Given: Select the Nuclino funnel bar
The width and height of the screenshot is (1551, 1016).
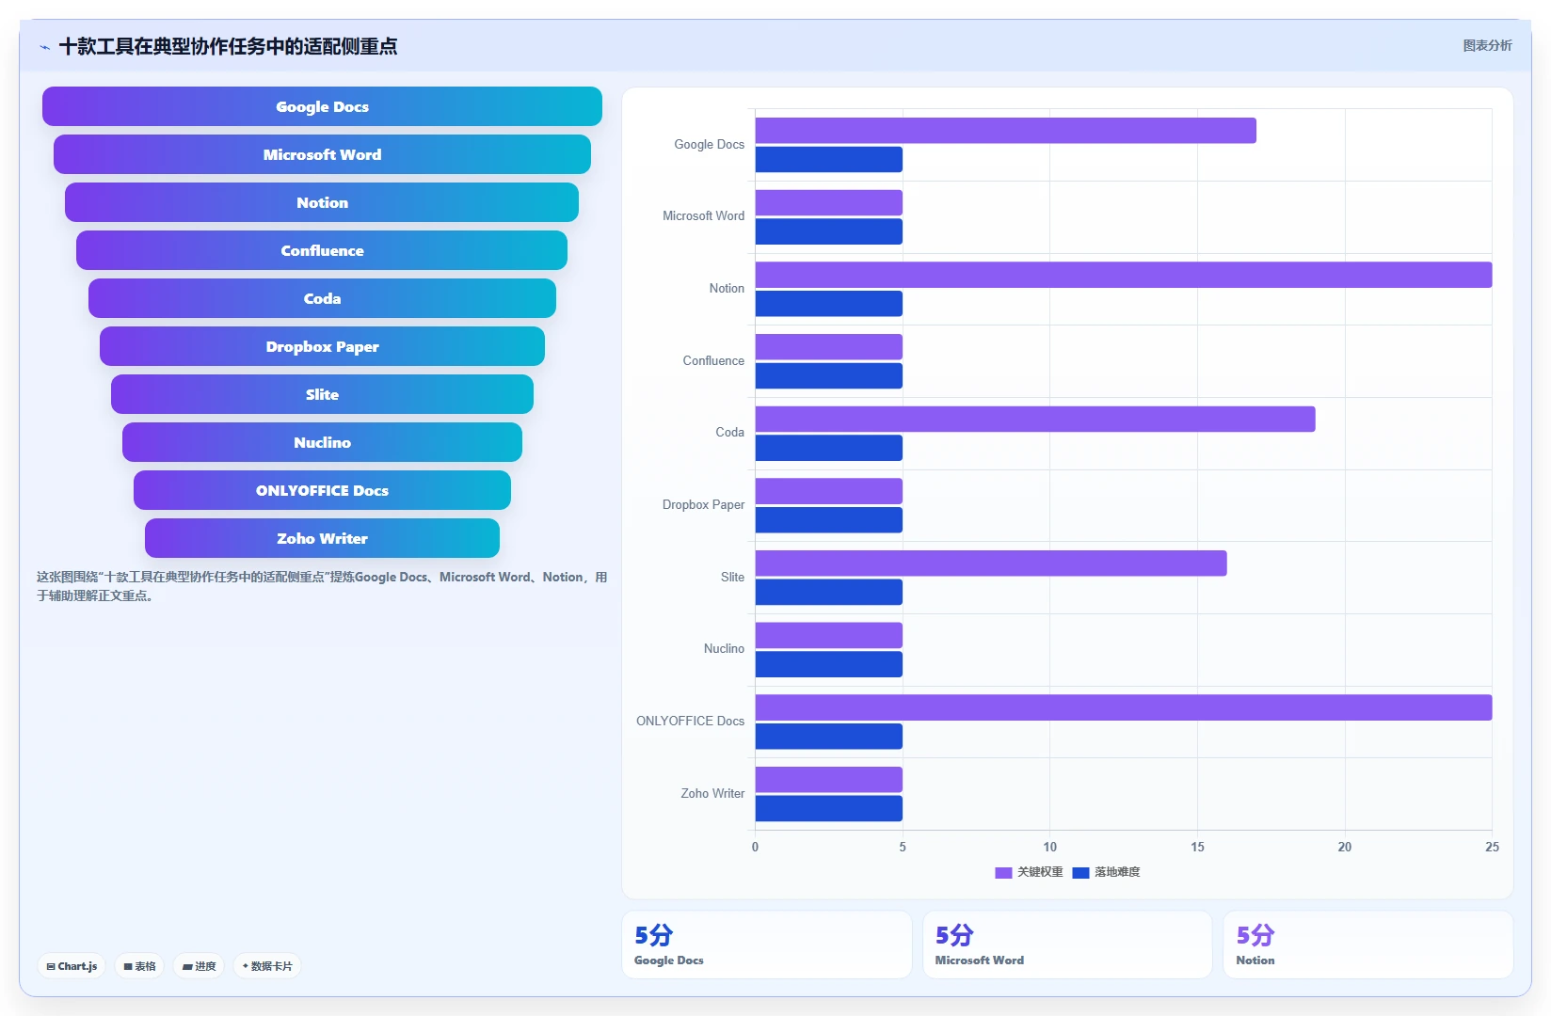Looking at the screenshot, I should (x=322, y=442).
